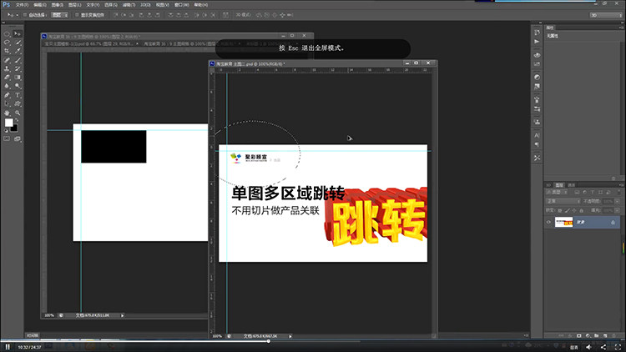Open the 滤镜 (Filter) menu
Viewport: 626px width, 352px height.
(129, 5)
